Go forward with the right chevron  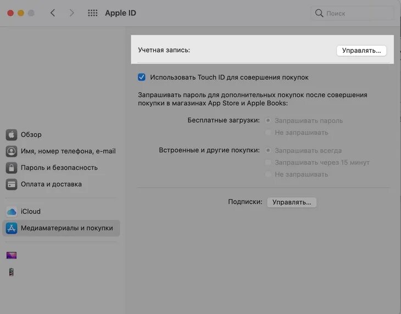pos(72,13)
